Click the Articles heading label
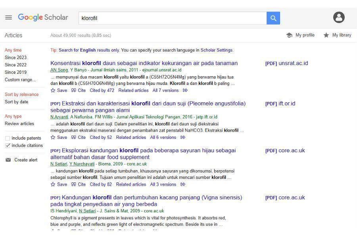 [x=13, y=35]
